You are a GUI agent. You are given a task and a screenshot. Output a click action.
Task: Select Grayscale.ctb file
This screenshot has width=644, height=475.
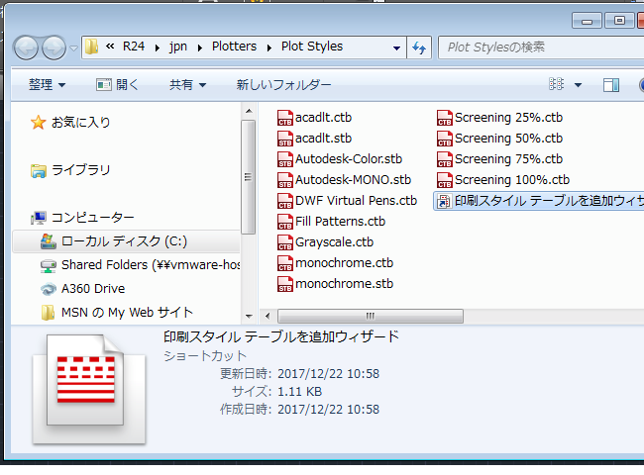(334, 242)
